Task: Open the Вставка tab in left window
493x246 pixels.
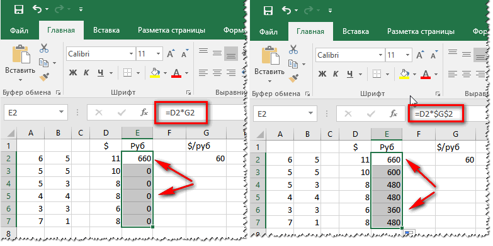Action: [106, 30]
